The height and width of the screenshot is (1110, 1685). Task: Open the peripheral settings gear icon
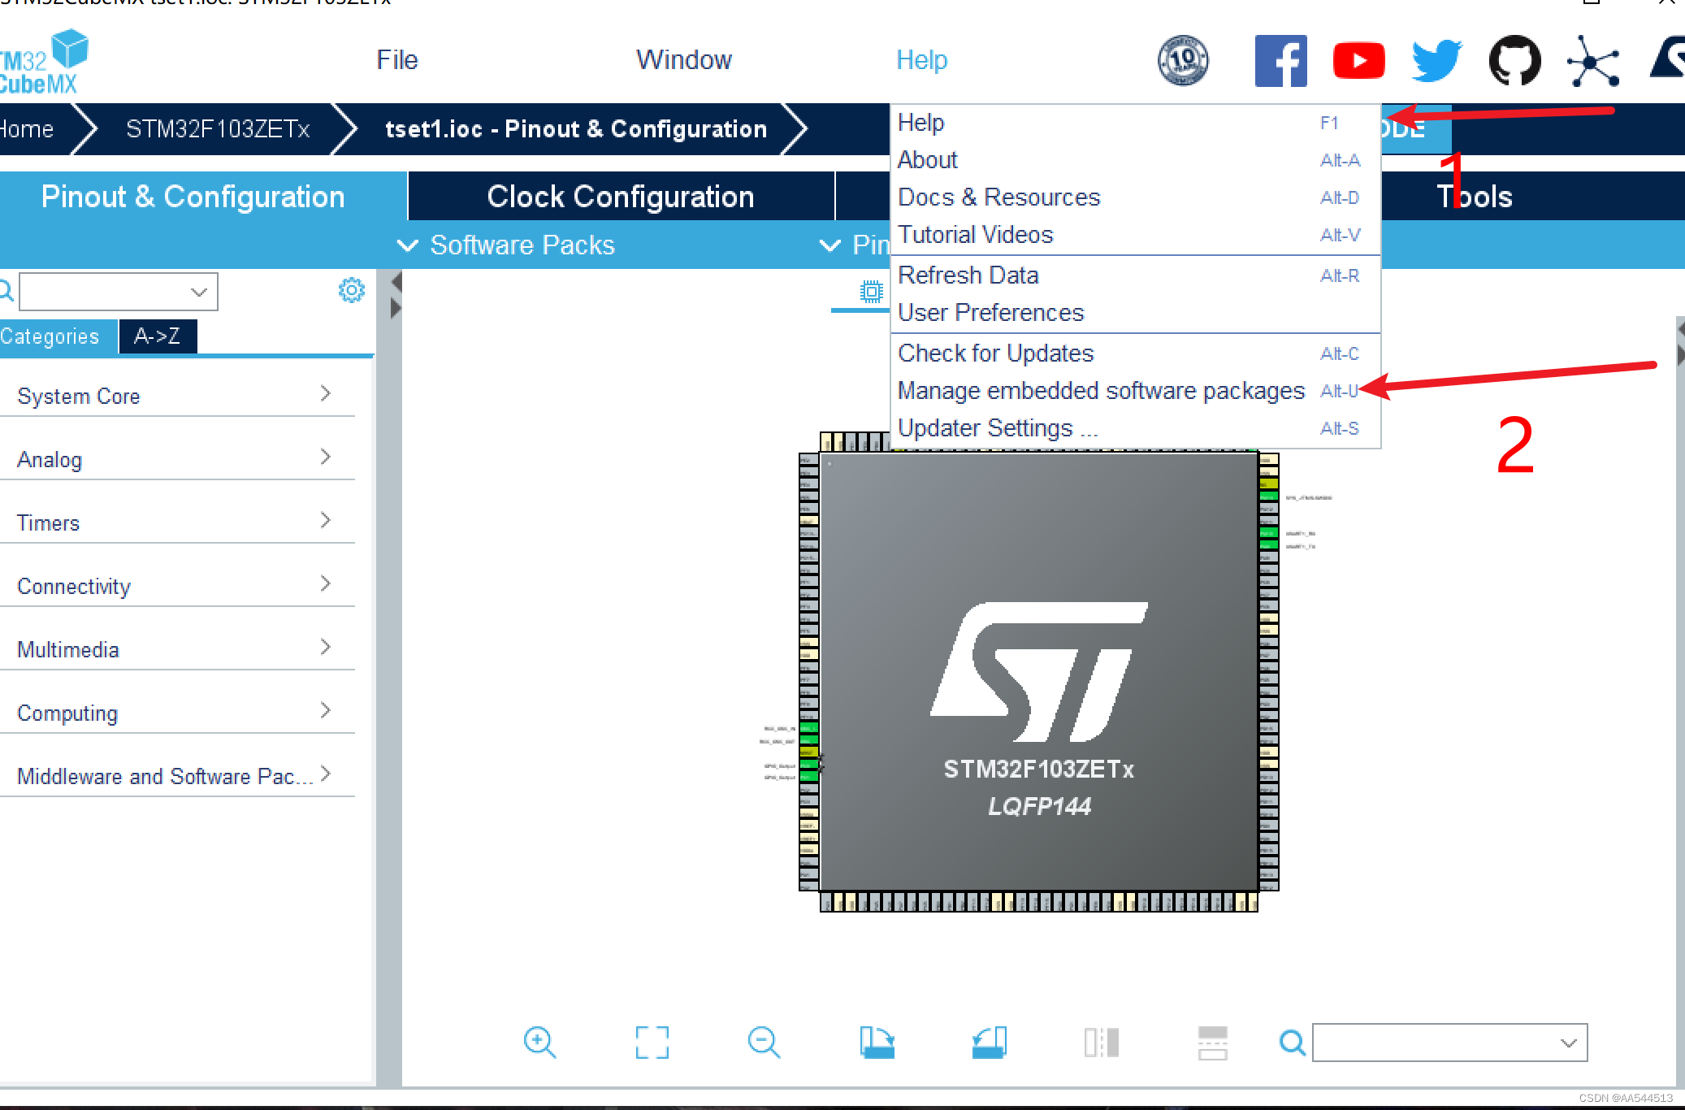(351, 290)
